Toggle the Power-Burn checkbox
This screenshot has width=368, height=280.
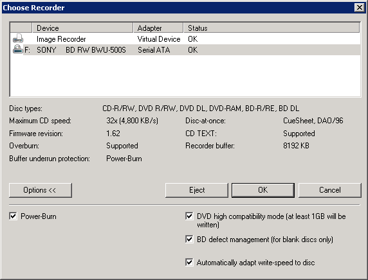click(x=13, y=216)
